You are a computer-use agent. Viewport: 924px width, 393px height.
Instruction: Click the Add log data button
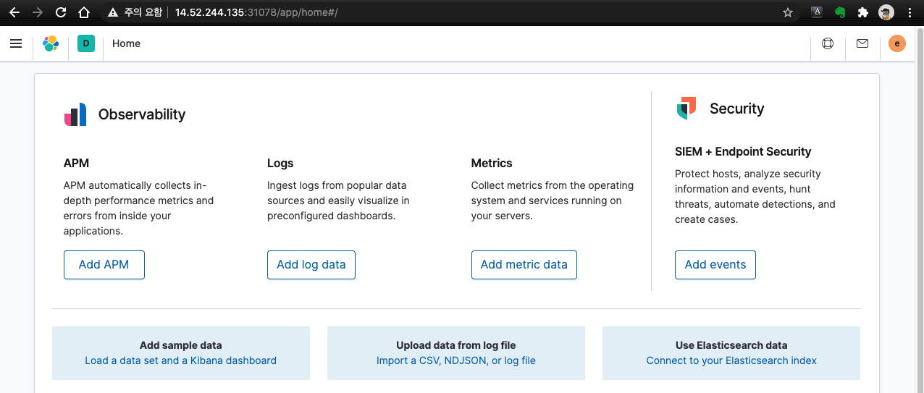click(311, 265)
